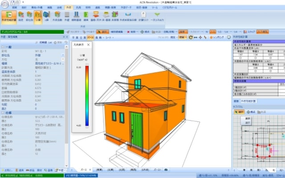Click the 一次エネルギー ribbon icon
The width and height of the screenshot is (285, 178).
tap(157, 16)
